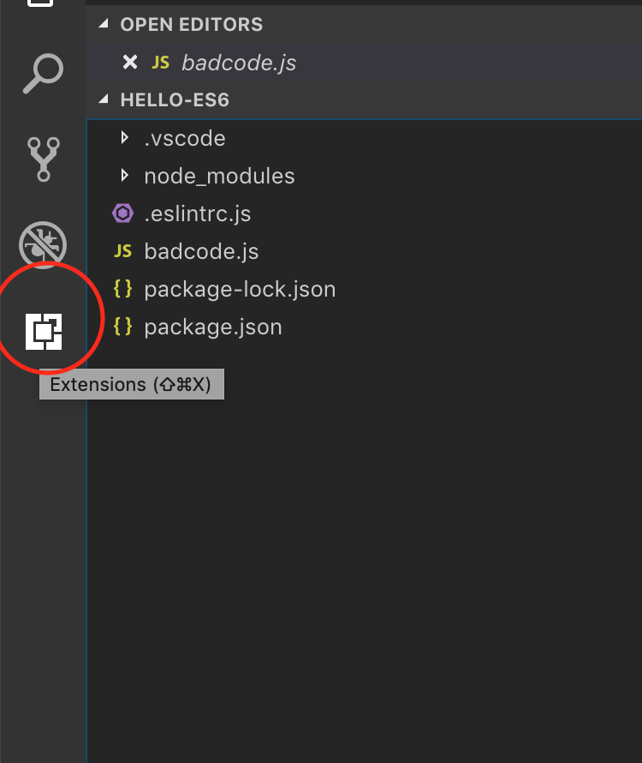The height and width of the screenshot is (763, 642).
Task: Open the Source Control view
Action: coord(43,159)
